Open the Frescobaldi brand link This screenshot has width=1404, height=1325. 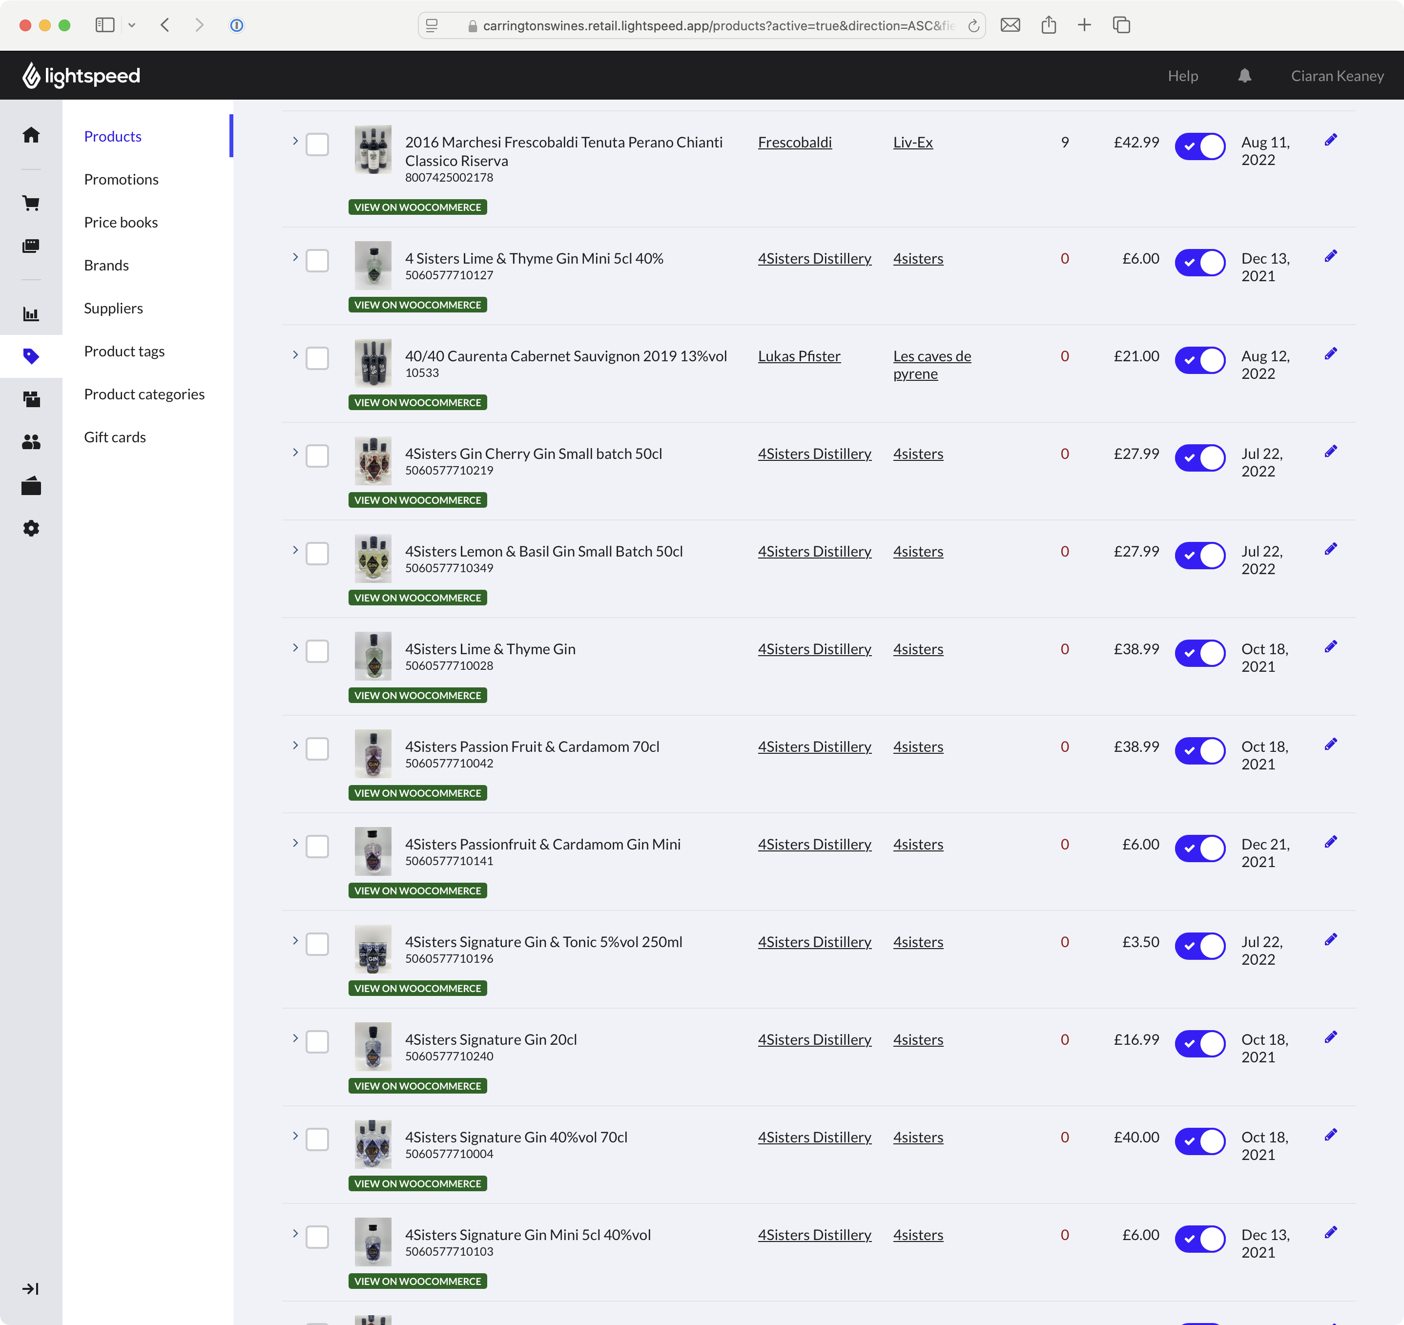click(795, 142)
